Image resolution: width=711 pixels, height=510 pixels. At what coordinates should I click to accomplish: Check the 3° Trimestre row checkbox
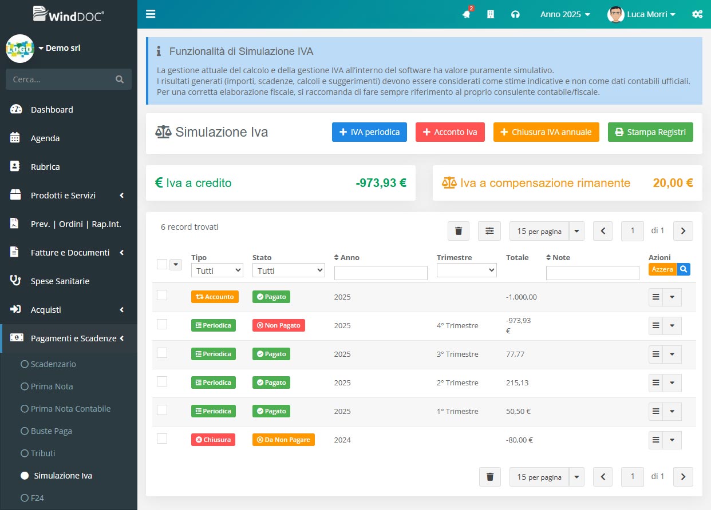(x=162, y=353)
